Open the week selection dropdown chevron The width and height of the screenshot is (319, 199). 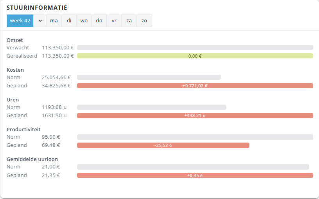[40, 21]
